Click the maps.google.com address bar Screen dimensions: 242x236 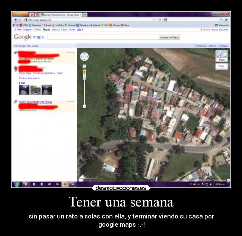[88, 20]
